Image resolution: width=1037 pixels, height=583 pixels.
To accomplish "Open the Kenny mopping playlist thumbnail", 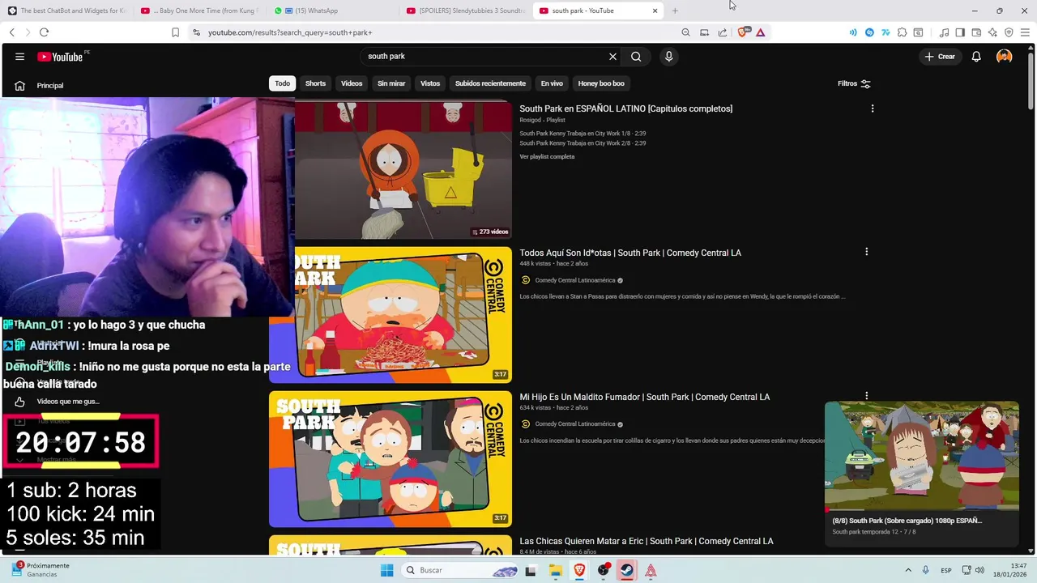I will click(403, 170).
